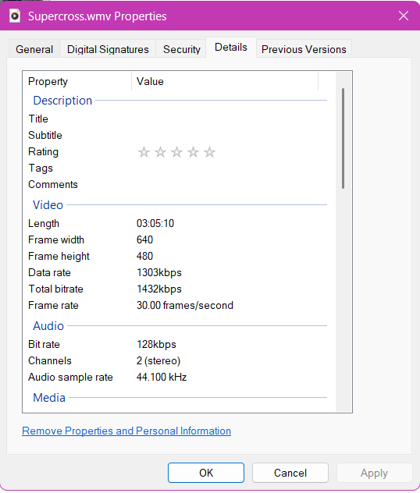Viewport: 420px width, 493px height.
Task: Click the Frame rate label
Action: click(53, 305)
